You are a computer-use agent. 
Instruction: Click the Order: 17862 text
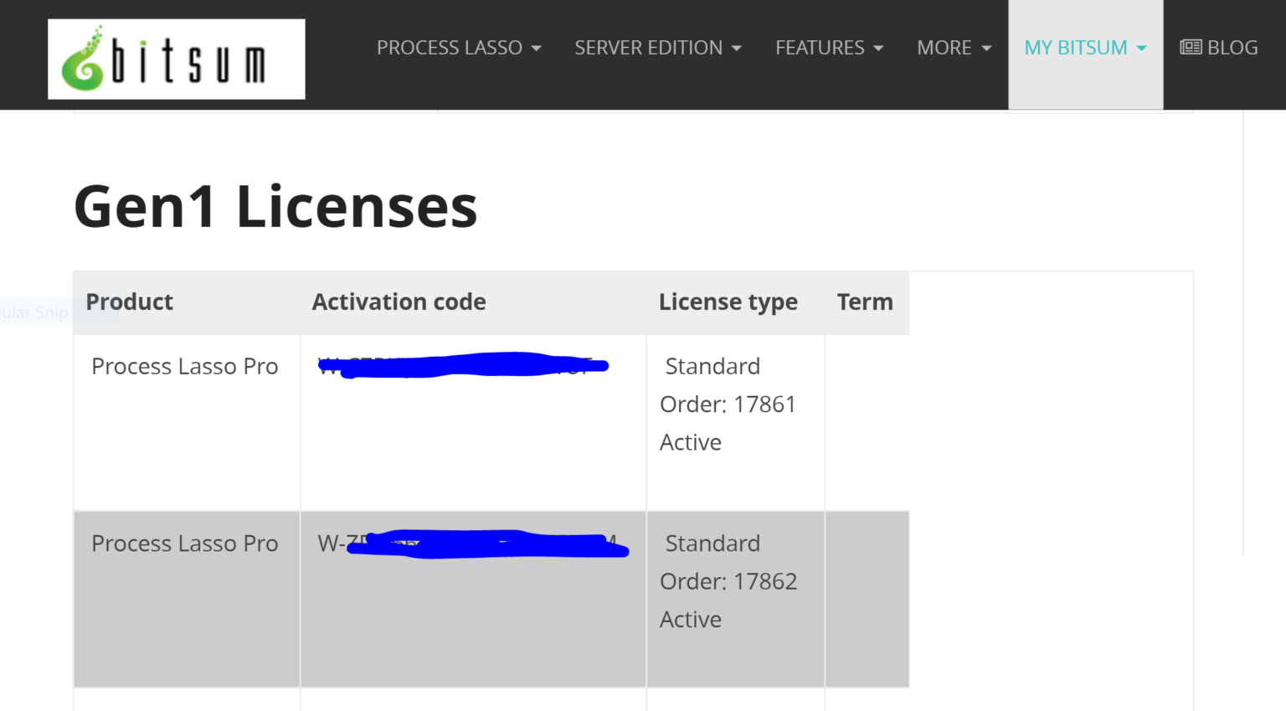point(729,580)
